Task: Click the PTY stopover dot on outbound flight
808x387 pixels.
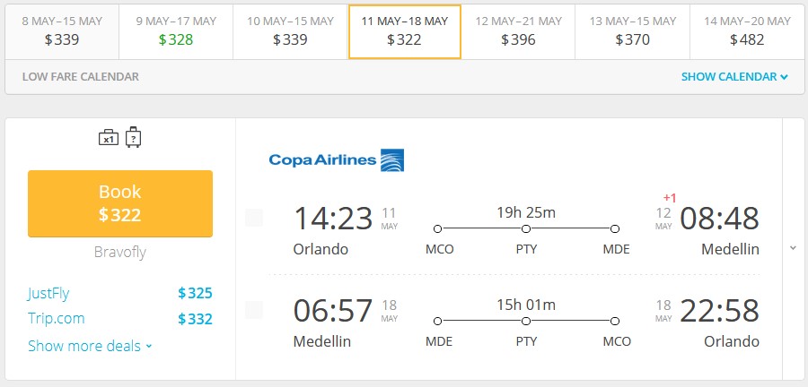Action: pyautogui.click(x=526, y=228)
